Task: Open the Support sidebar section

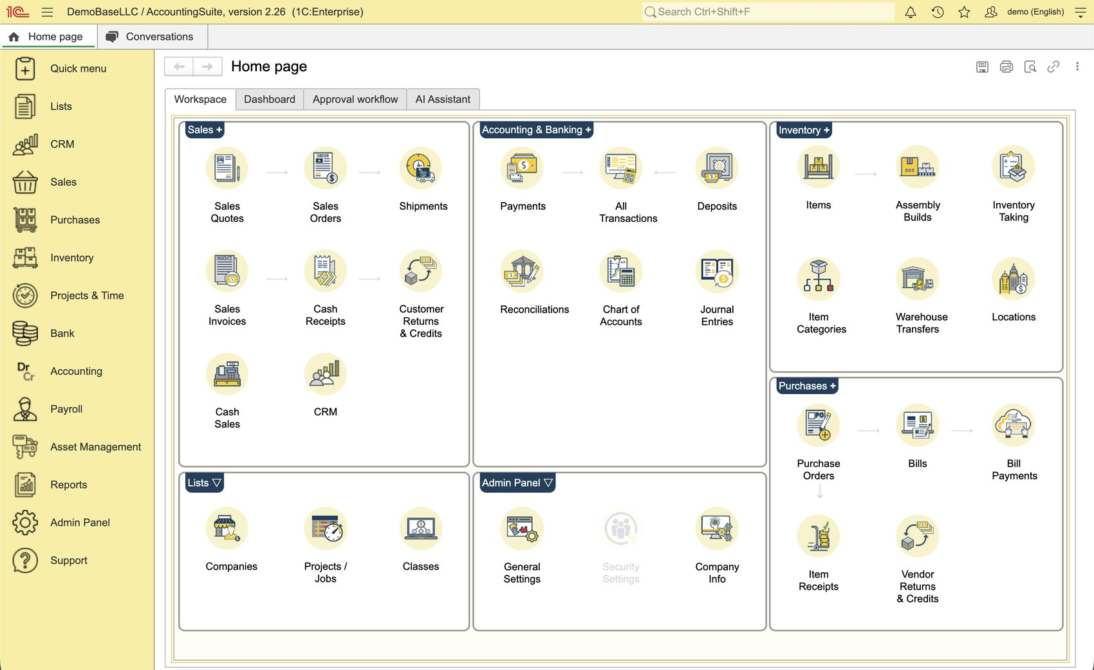Action: [x=77, y=561]
